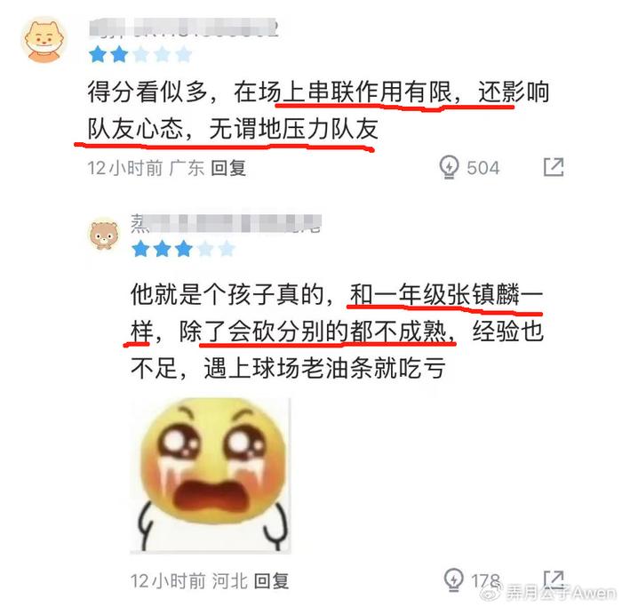The image size is (622, 607).
Task: Click the lightbulb like icon beside 504
Action: [x=449, y=167]
